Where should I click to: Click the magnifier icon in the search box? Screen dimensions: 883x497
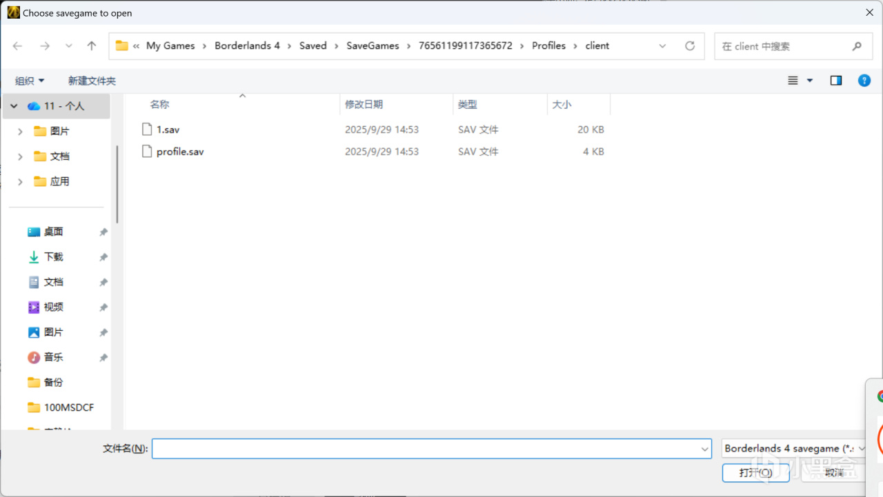857,46
